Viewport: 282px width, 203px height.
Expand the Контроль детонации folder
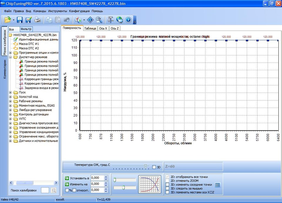[x=11, y=114]
